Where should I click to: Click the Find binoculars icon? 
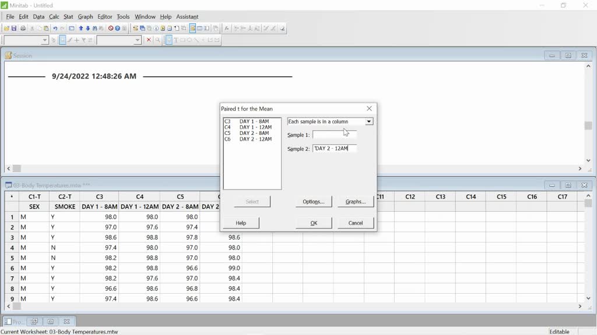point(94,28)
